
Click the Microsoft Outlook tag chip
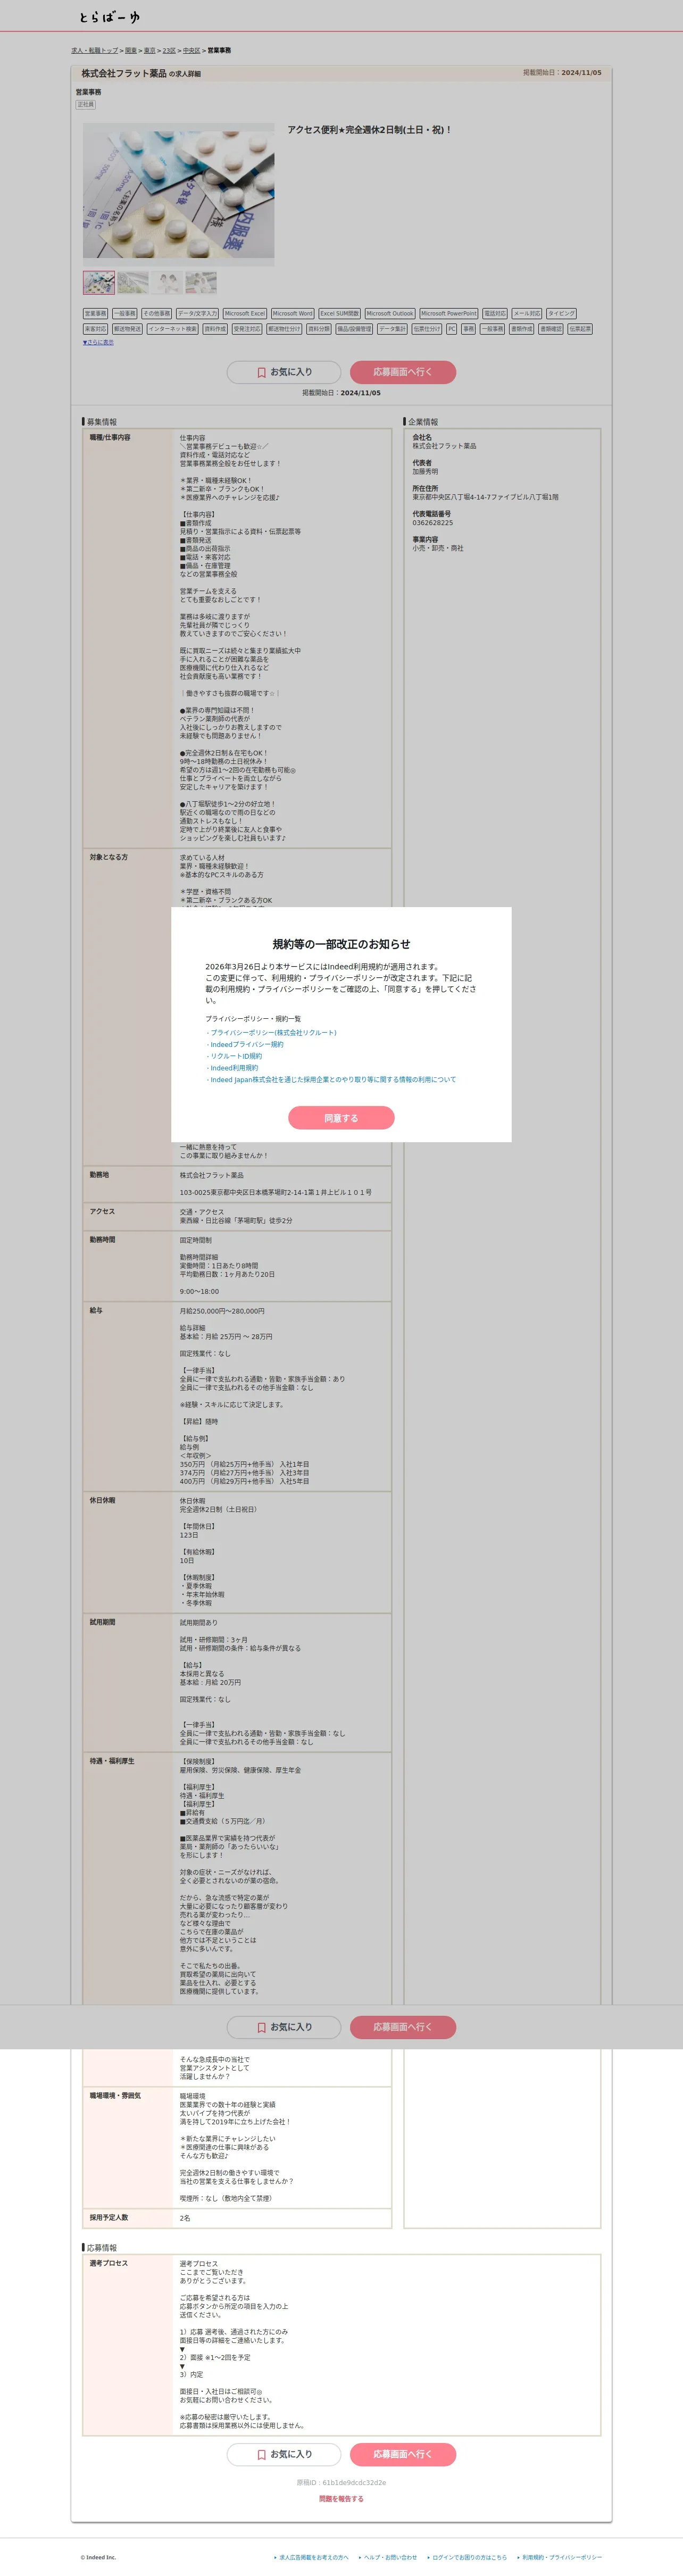(x=390, y=314)
